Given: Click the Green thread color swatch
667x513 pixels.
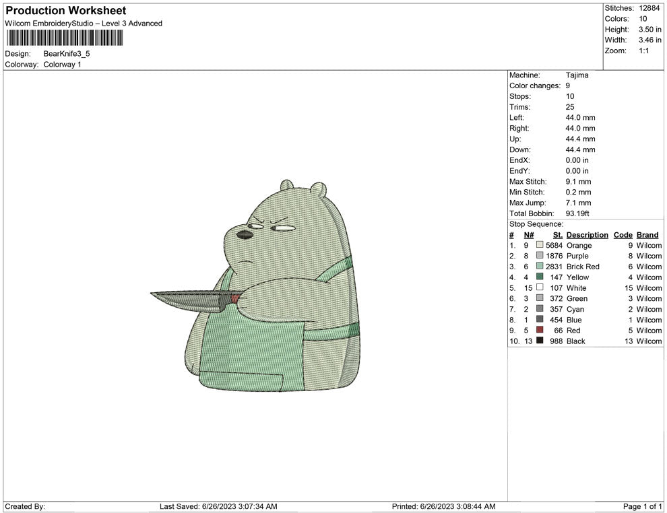Looking at the screenshot, I should pyautogui.click(x=540, y=298).
